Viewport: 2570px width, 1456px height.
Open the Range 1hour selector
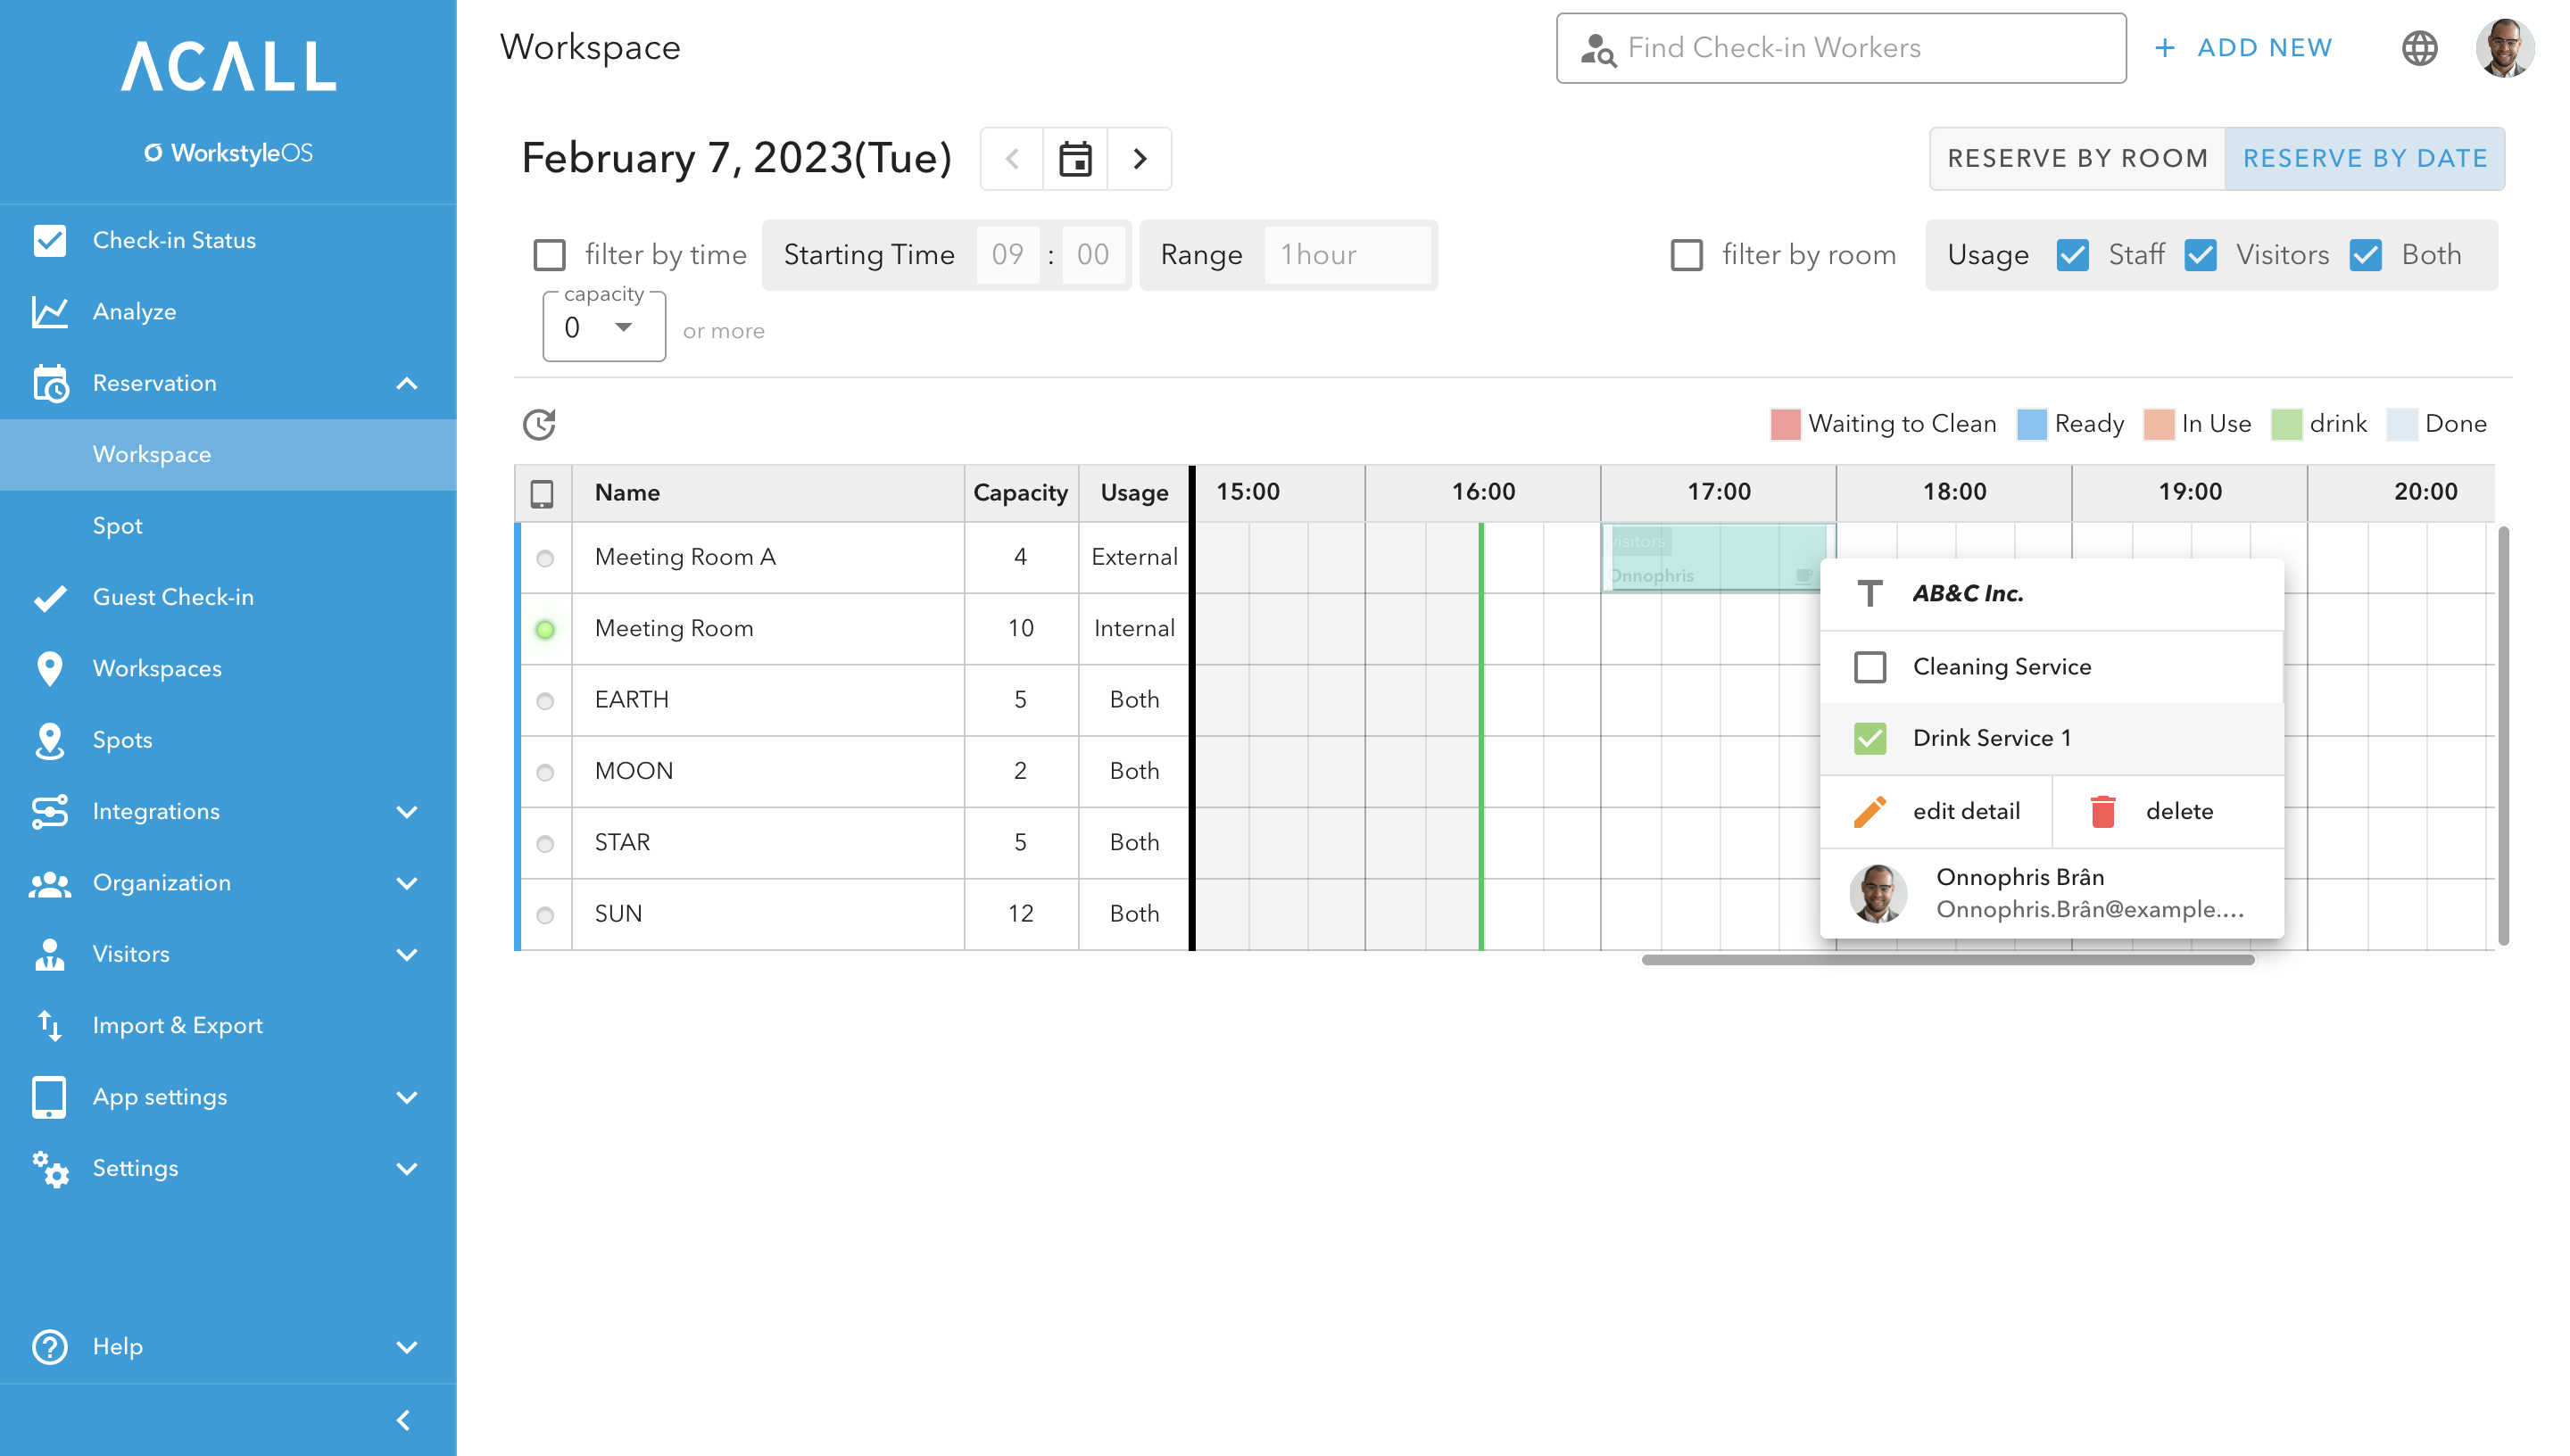click(1347, 255)
